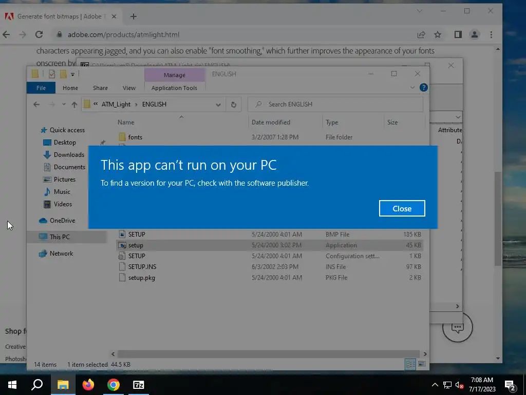Viewport: 526px width, 395px height.
Task: Open taskbar Search
Action: 37,385
